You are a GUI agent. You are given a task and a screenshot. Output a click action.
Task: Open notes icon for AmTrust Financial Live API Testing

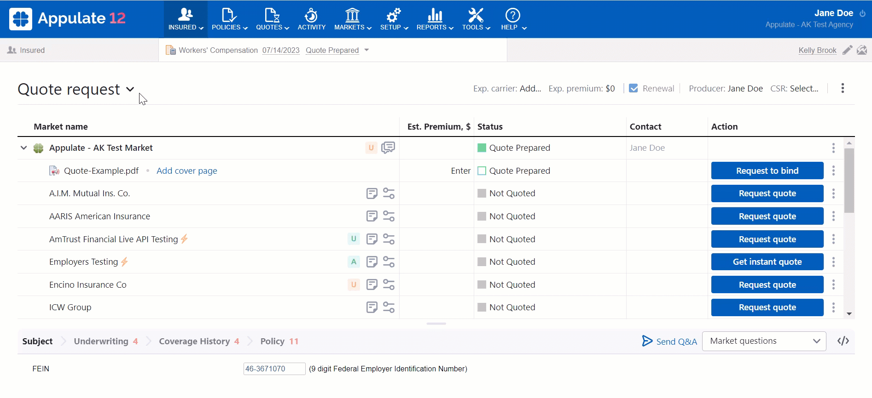tap(372, 239)
